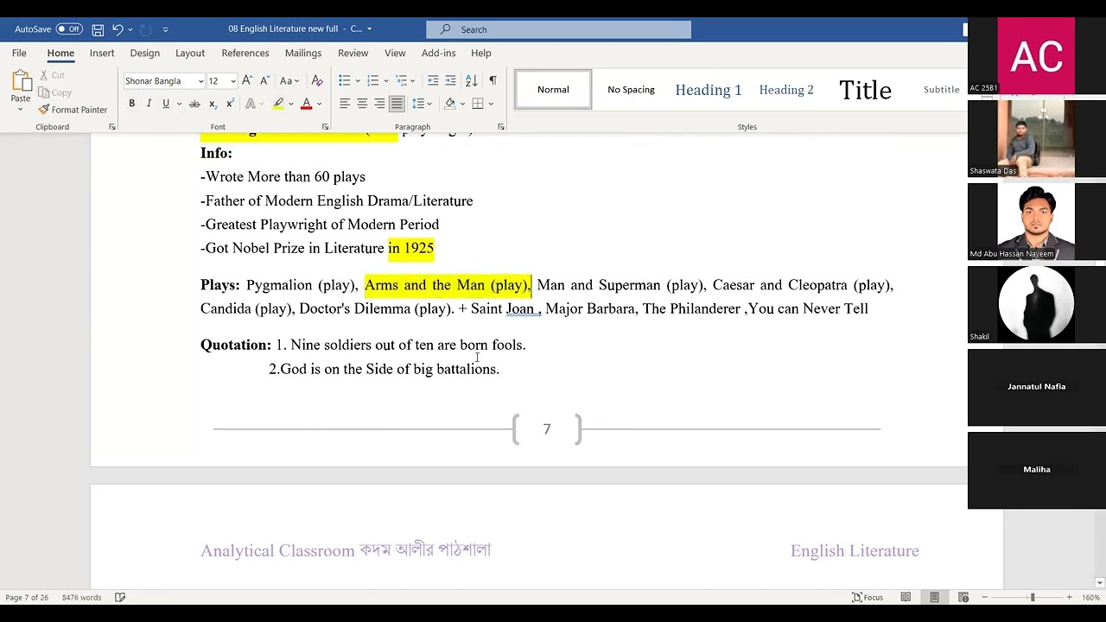Align text to the left
1106x622 pixels.
pos(345,104)
